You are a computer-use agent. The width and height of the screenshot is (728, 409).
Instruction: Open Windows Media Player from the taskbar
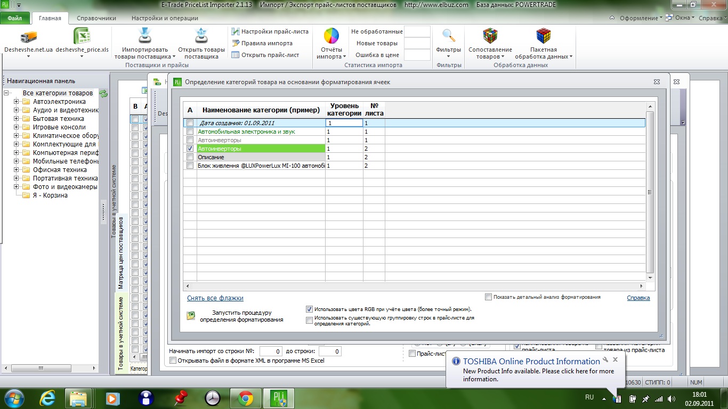click(x=112, y=398)
